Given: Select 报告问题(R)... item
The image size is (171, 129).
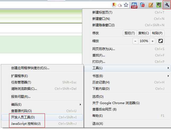Looking at the screenshot, I should pos(42,97).
